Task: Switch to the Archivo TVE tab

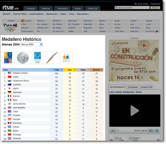Action: 146,87
